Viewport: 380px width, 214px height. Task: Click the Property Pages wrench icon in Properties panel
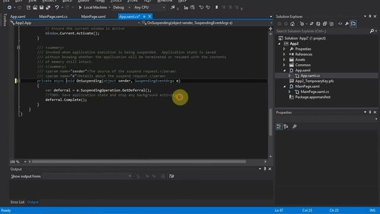point(294,127)
